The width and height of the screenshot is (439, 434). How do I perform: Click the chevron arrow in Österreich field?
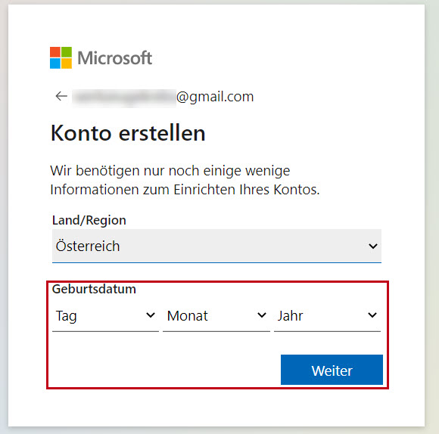pyautogui.click(x=372, y=246)
